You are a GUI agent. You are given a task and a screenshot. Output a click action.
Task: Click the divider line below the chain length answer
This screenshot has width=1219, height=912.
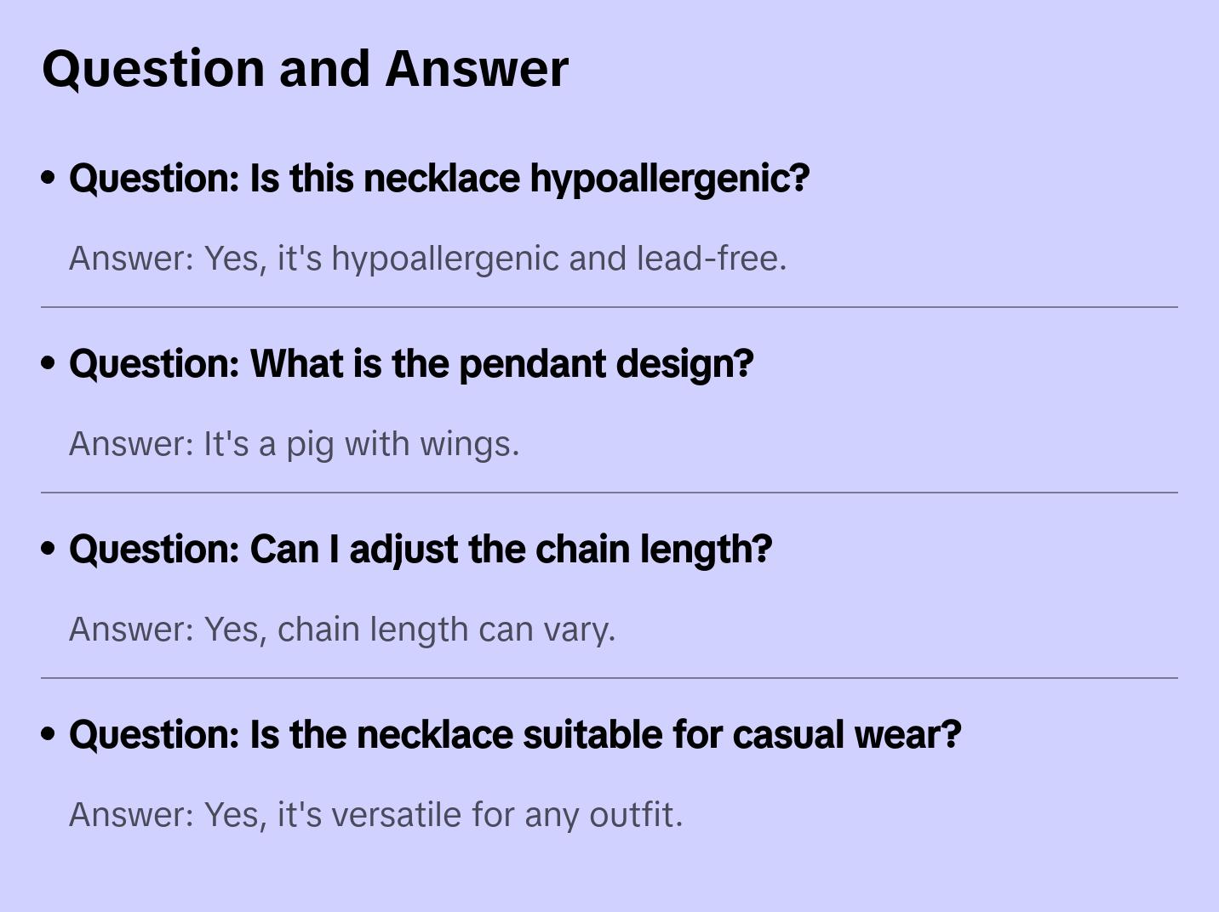(x=609, y=678)
